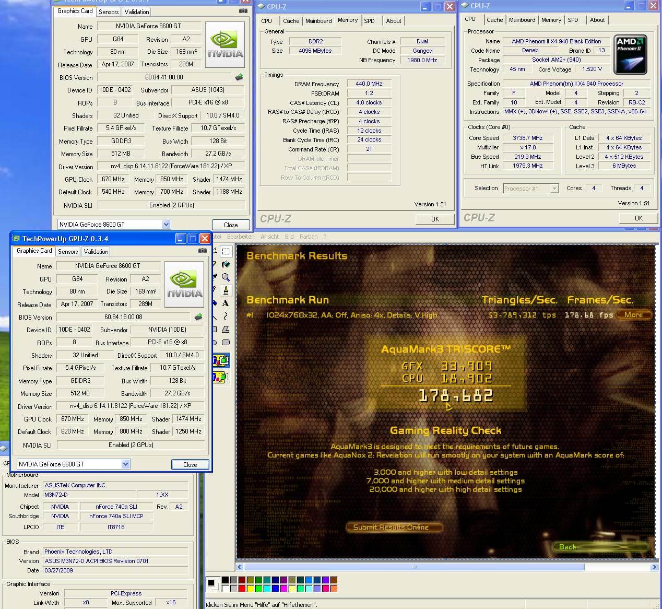
Task: Click the NVIDIA SLI field in front GPU-Z
Action: 131,445
